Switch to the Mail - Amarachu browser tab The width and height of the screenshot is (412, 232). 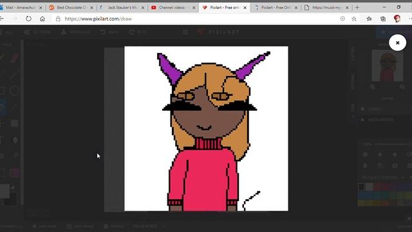coord(20,8)
